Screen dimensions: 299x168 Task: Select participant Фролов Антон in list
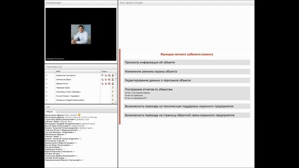[62, 84]
